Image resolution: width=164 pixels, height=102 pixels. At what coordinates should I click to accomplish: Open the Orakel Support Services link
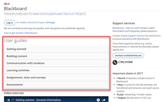pos(133,36)
